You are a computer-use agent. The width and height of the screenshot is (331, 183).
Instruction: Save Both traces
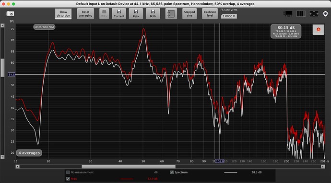(153, 14)
